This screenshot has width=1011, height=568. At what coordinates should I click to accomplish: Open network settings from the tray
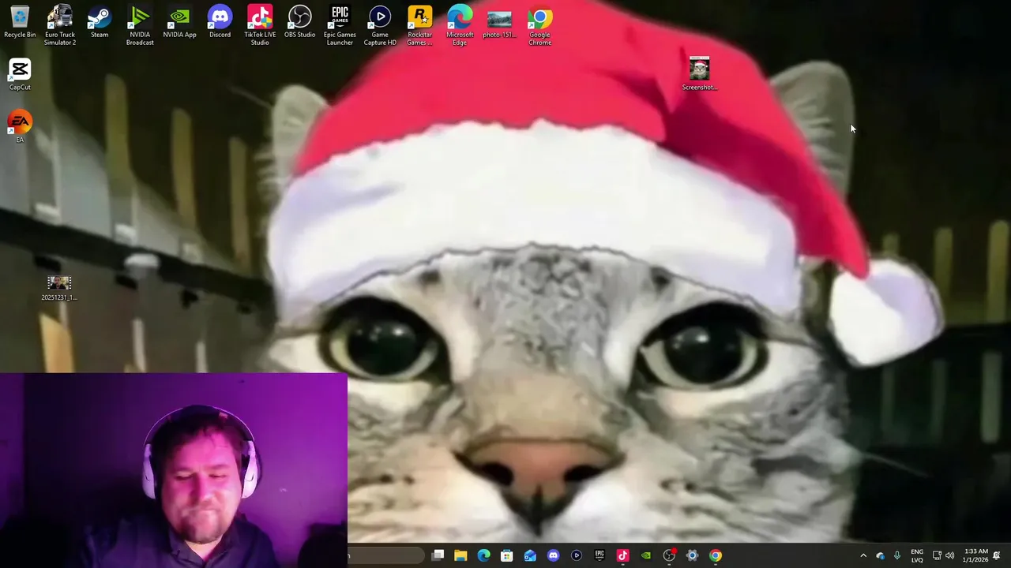[937, 555]
